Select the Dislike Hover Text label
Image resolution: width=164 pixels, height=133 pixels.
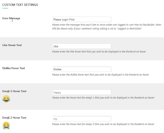pos(14,68)
